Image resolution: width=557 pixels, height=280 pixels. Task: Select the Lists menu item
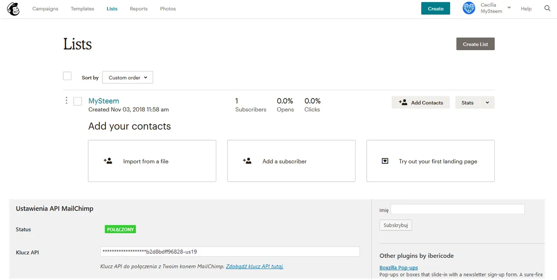(112, 9)
